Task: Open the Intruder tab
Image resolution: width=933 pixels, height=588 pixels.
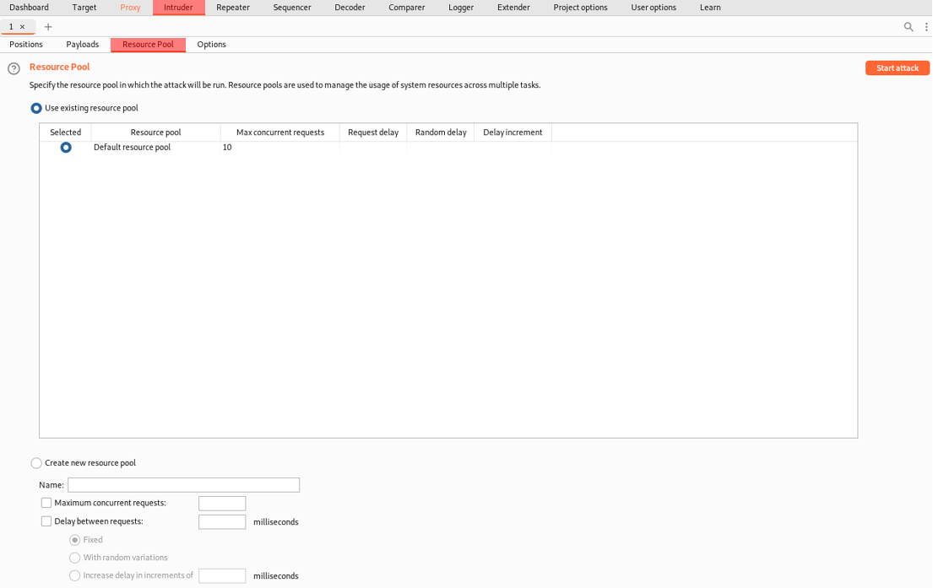Action: coord(178,8)
